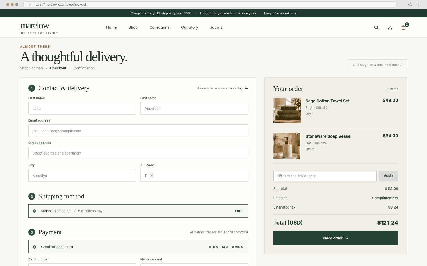Open the search icon in header
Image resolution: width=427 pixels, height=266 pixels.
point(376,27)
